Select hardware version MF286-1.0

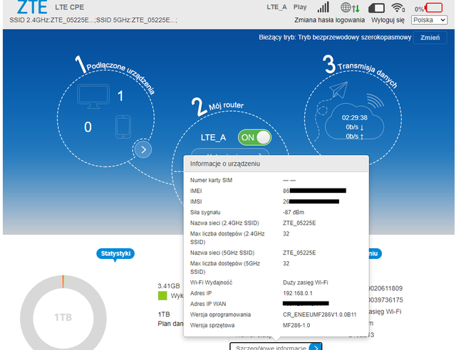[x=296, y=325]
